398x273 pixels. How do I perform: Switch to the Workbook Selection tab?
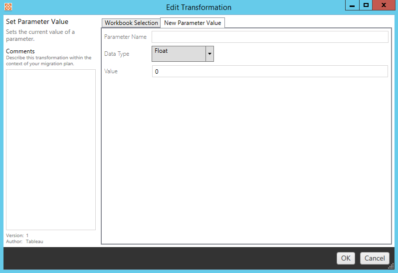pyautogui.click(x=131, y=23)
